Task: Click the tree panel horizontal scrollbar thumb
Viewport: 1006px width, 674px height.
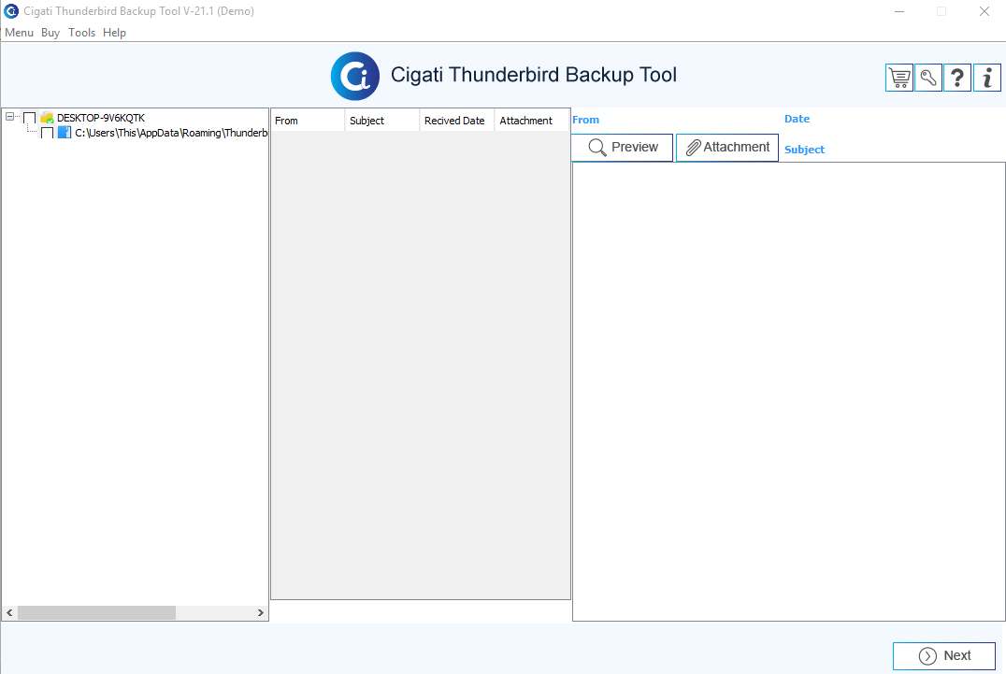Action: (97, 613)
